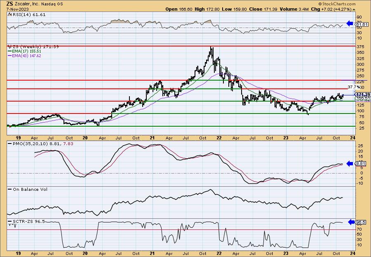This screenshot has height=257, width=371.
Task: Click the SCTR-ZS 96.5 legend label
Action: click(x=28, y=222)
